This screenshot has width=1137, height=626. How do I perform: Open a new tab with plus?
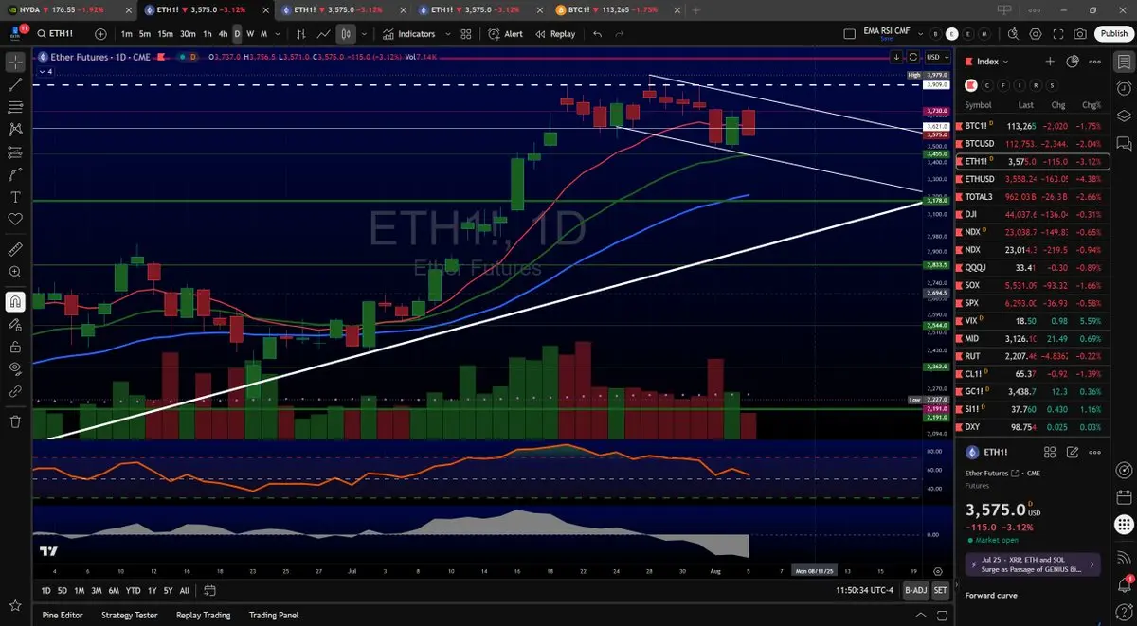coord(696,9)
